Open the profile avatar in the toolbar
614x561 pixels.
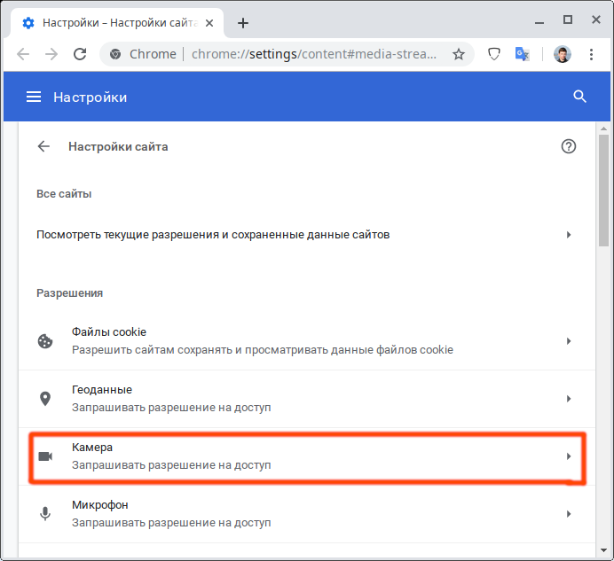(x=562, y=54)
